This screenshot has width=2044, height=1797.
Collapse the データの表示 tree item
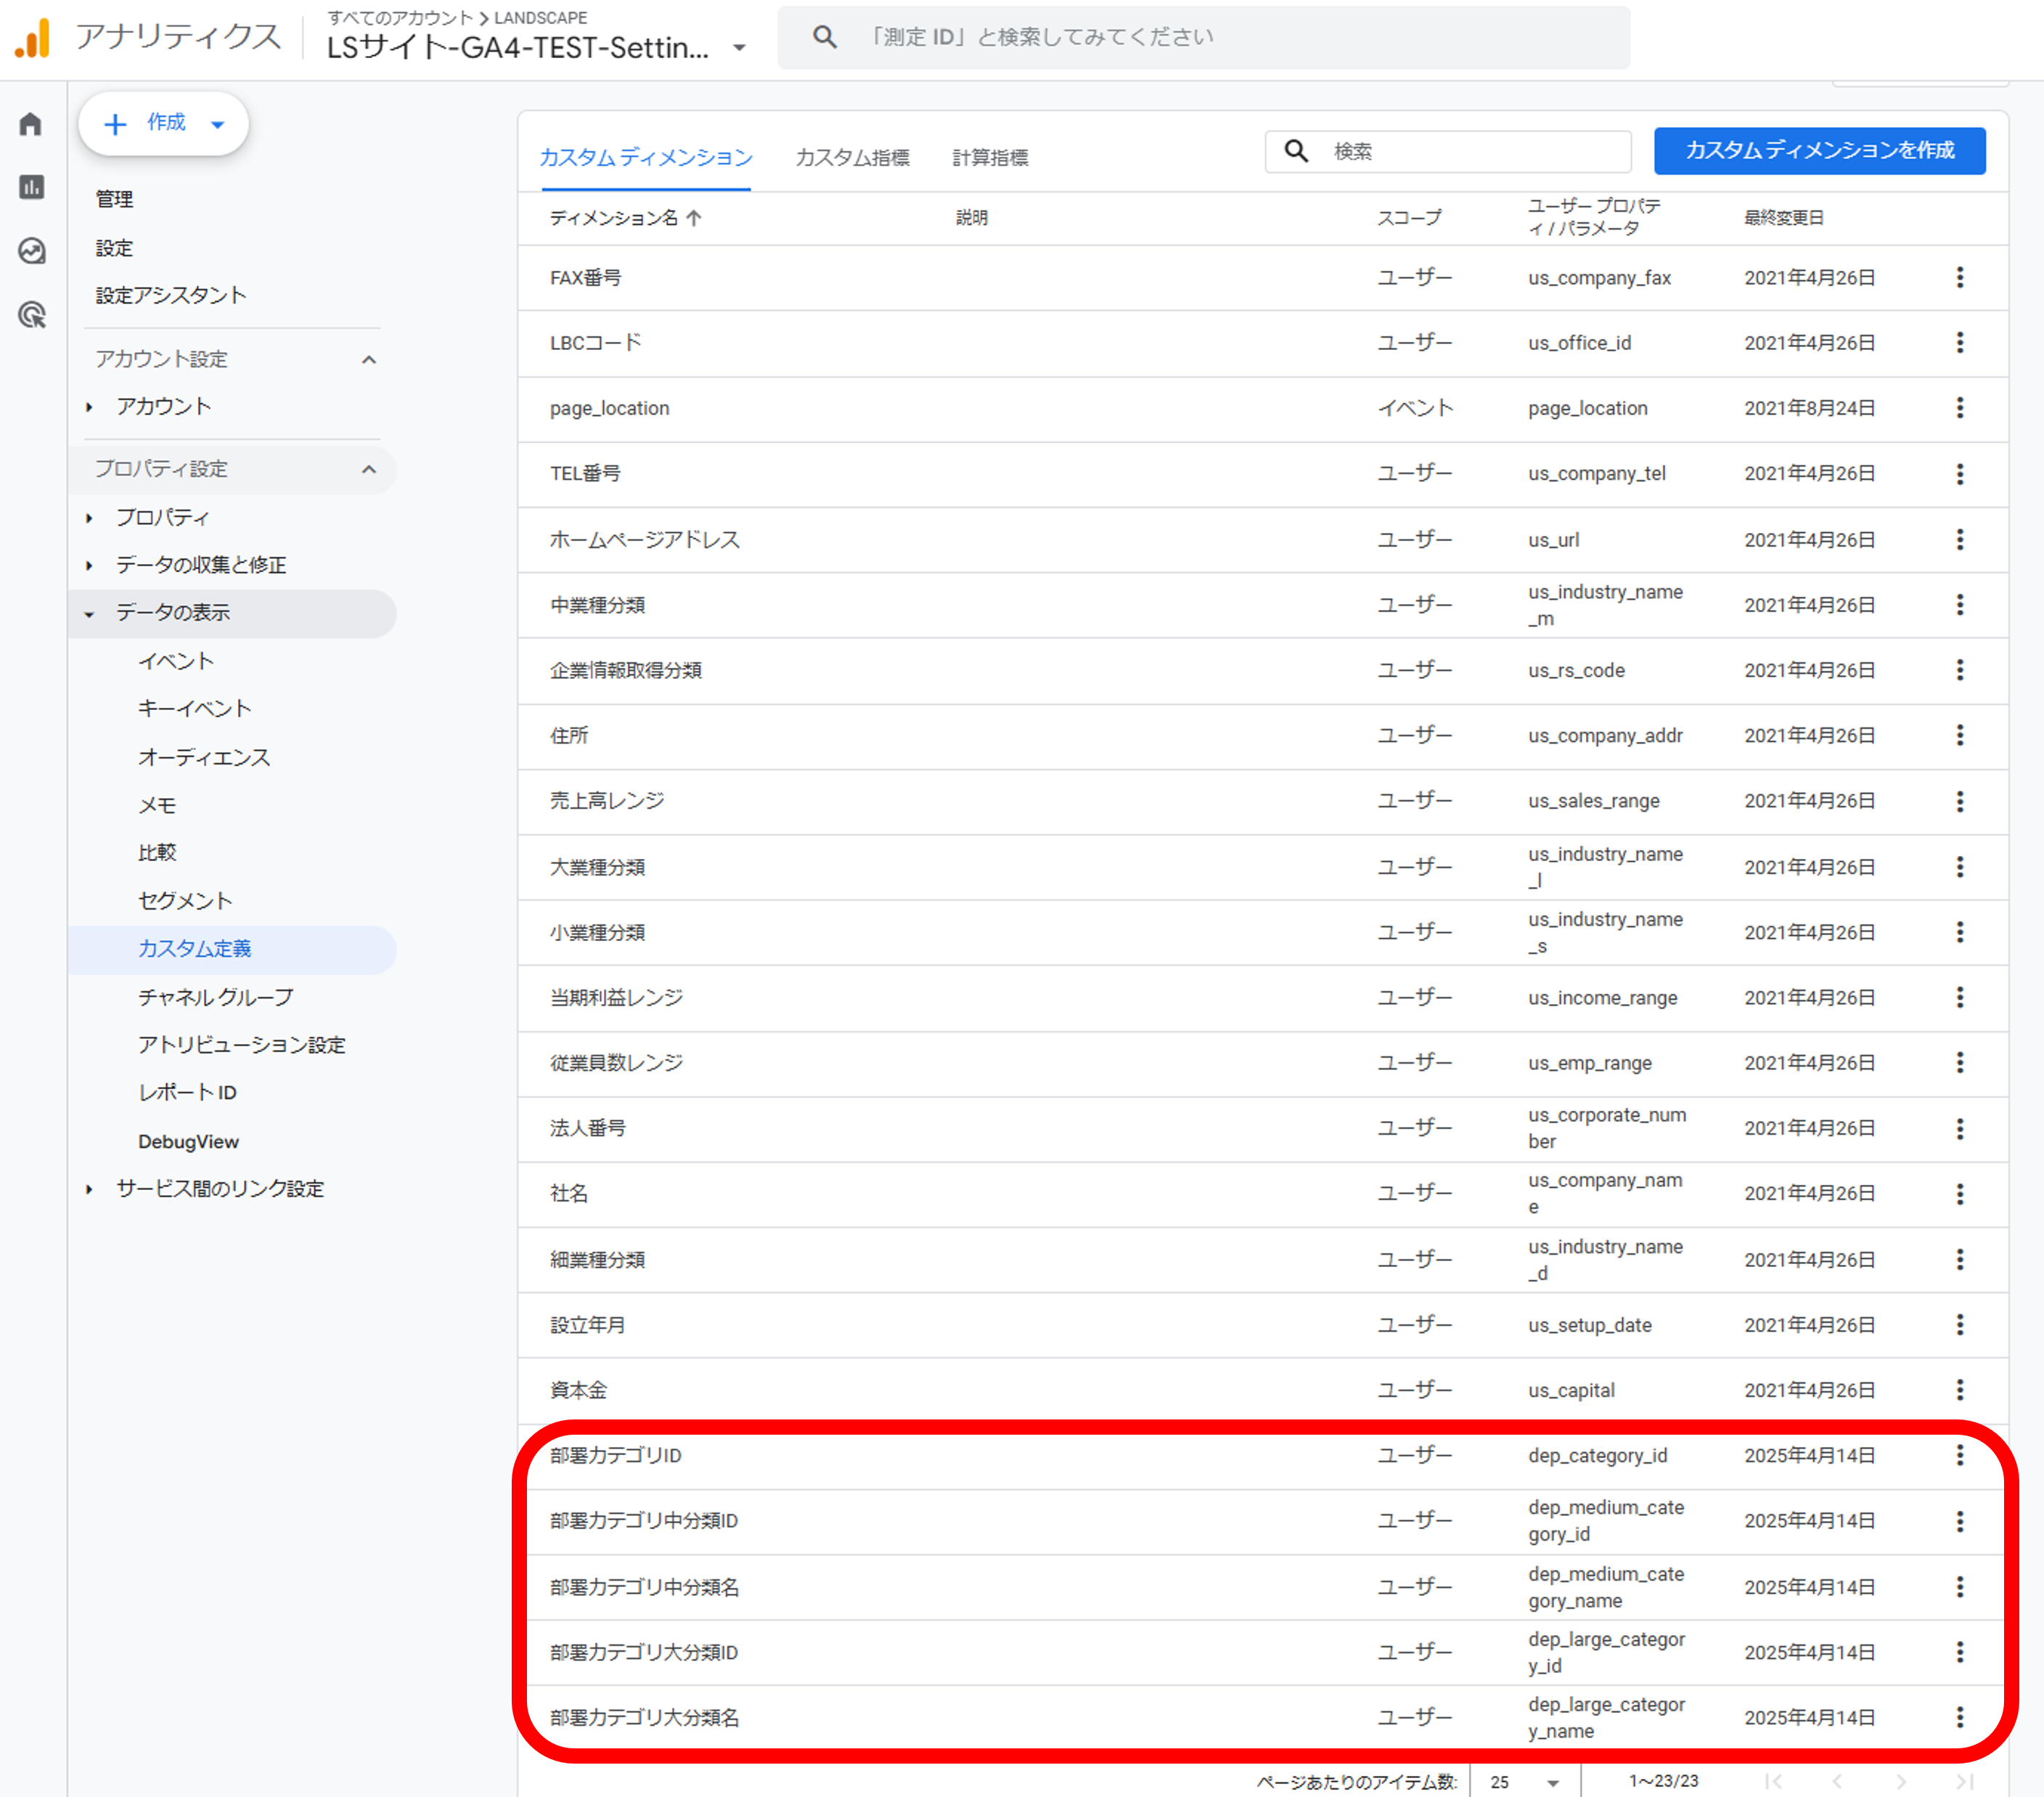point(89,614)
